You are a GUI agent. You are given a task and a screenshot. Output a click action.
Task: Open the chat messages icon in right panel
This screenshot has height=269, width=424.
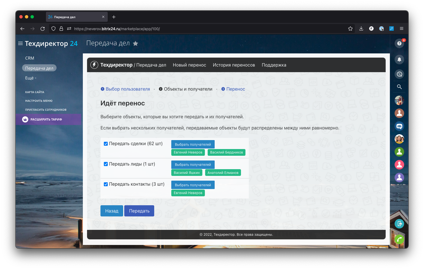pyautogui.click(x=399, y=74)
